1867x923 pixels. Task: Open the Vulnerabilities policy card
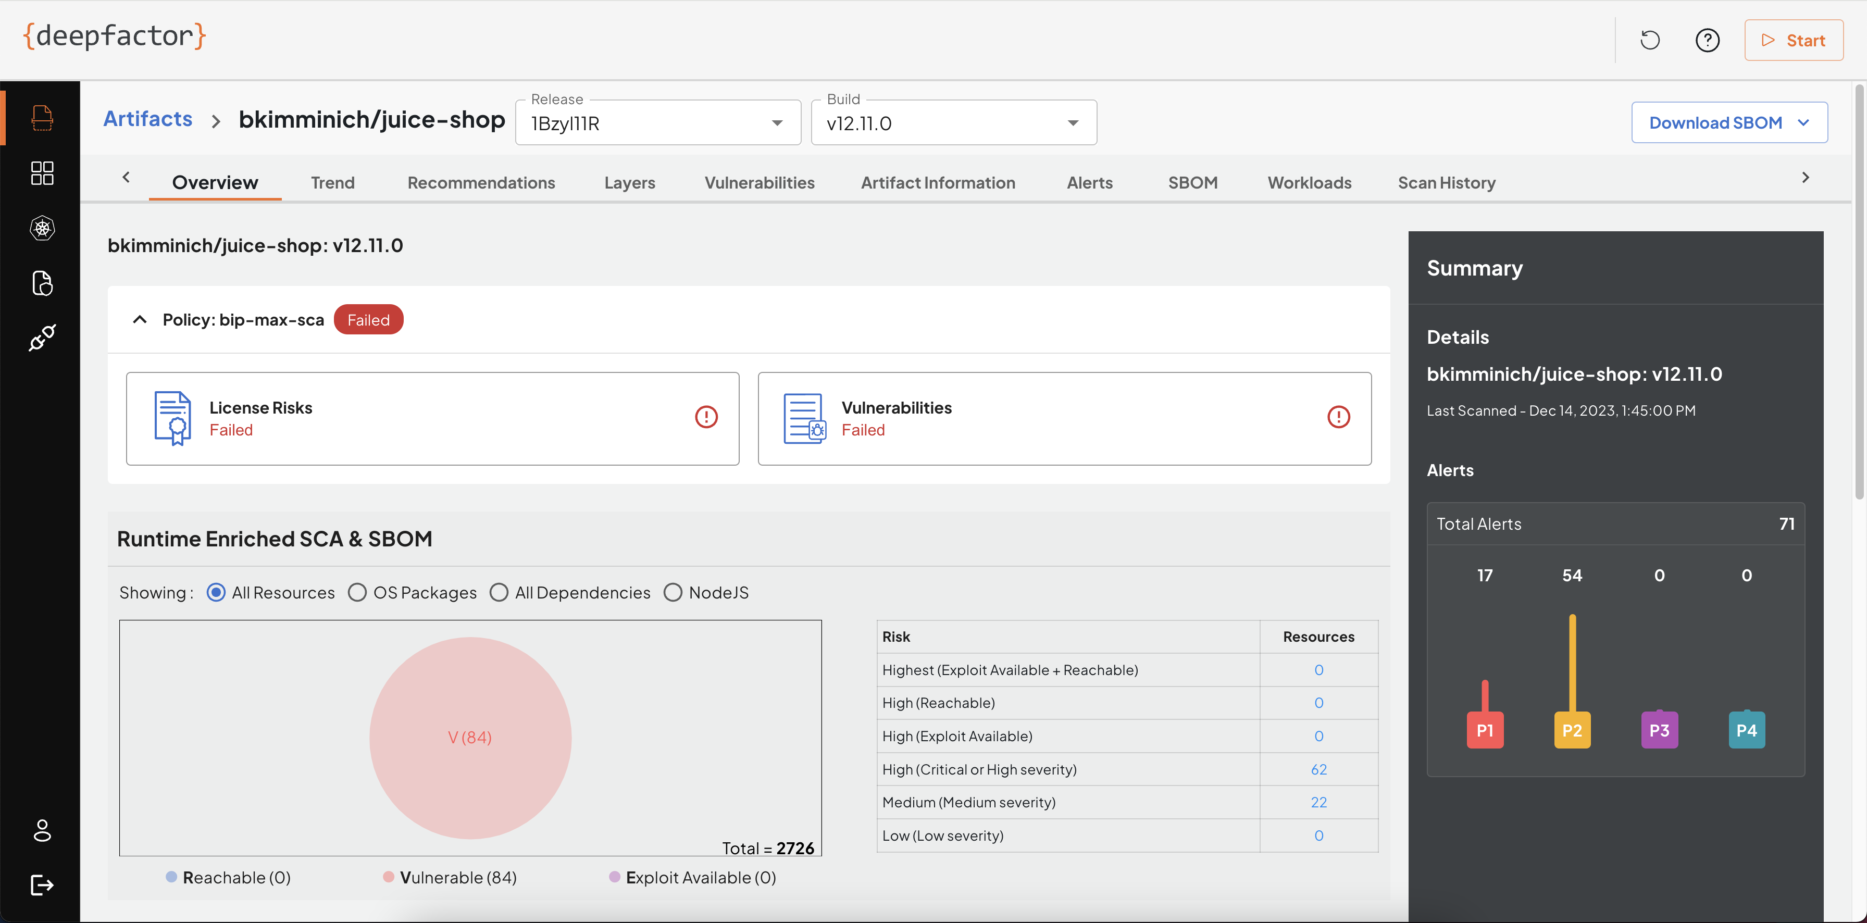pos(1064,419)
